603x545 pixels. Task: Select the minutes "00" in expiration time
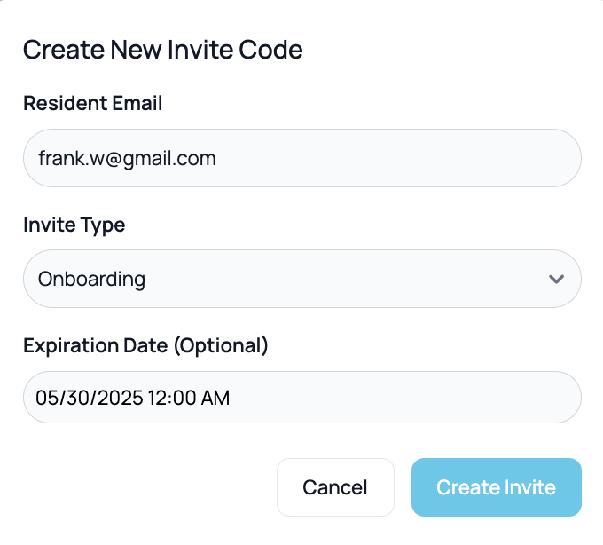(x=180, y=398)
